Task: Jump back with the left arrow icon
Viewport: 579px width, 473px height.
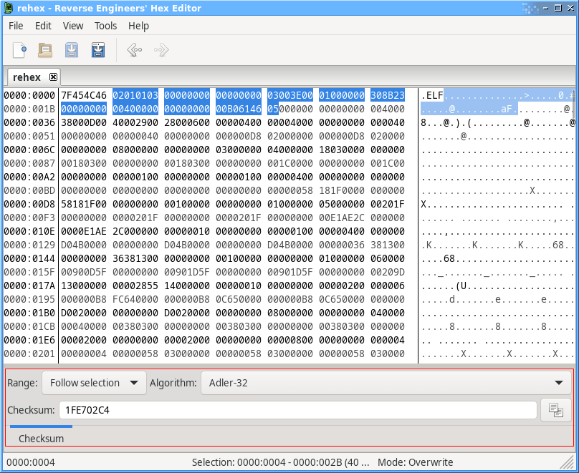Action: [x=135, y=50]
